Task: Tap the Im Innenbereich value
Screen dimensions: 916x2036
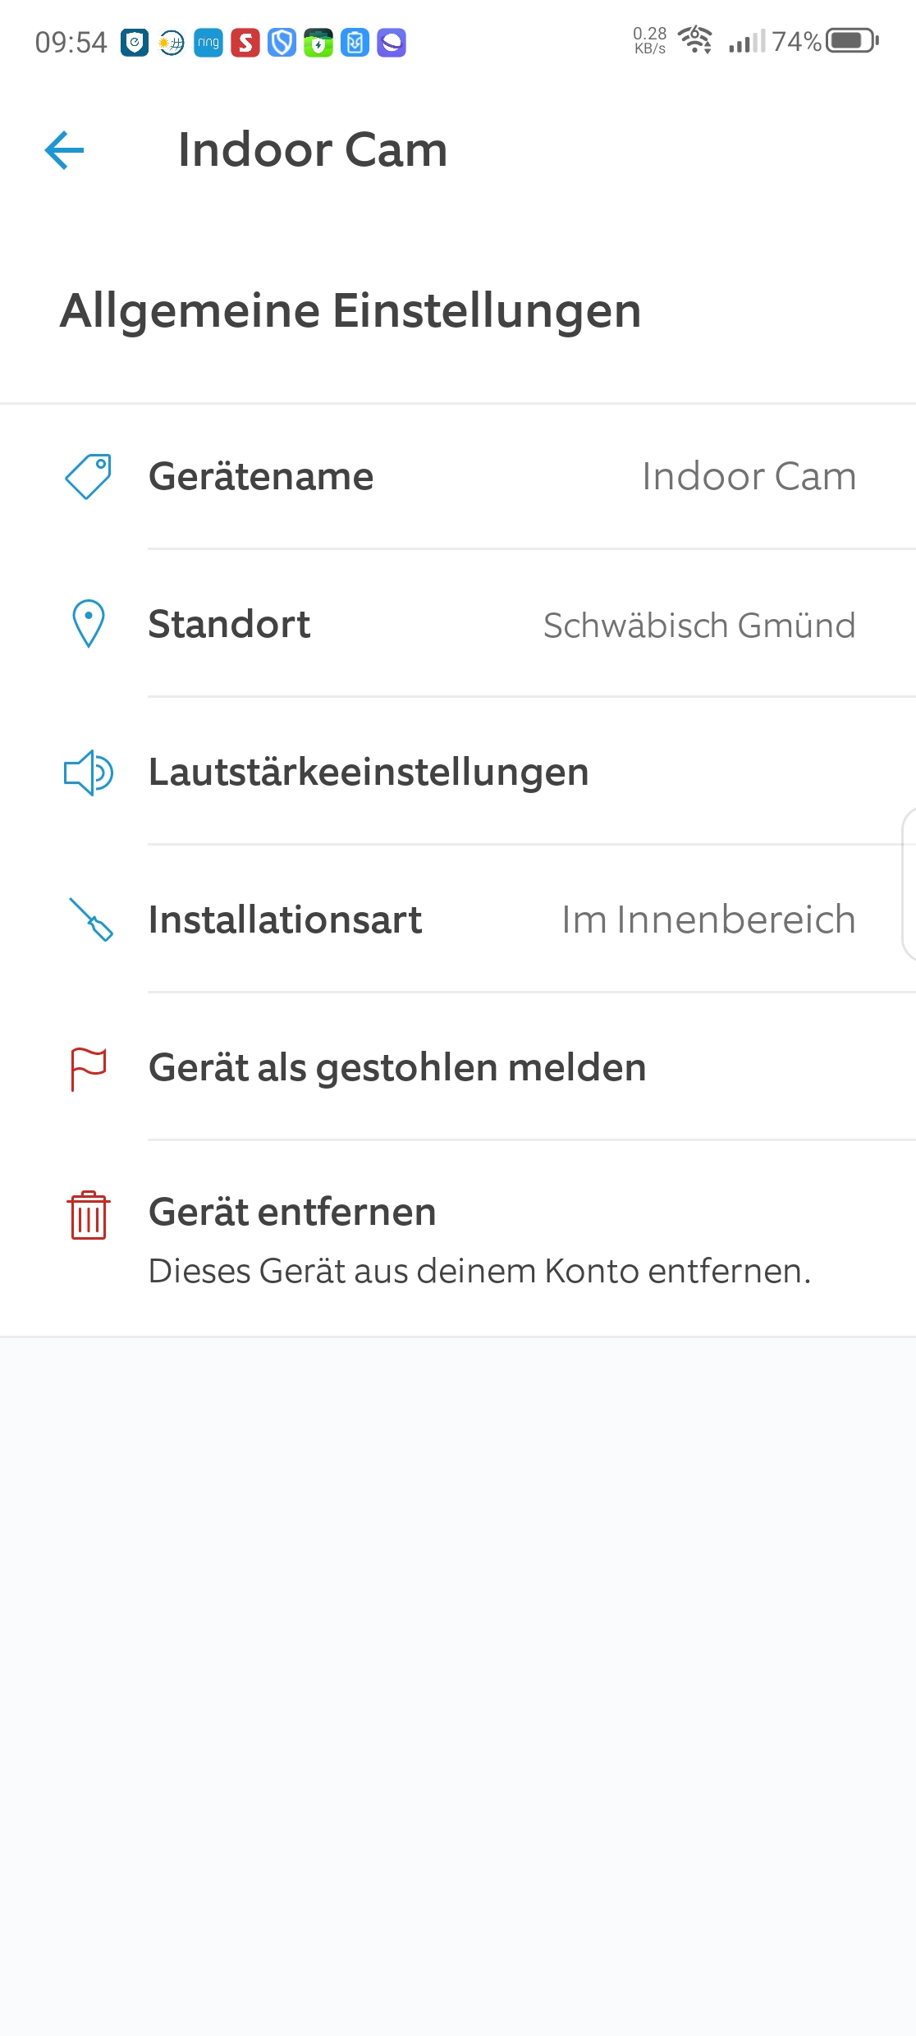Action: (708, 919)
